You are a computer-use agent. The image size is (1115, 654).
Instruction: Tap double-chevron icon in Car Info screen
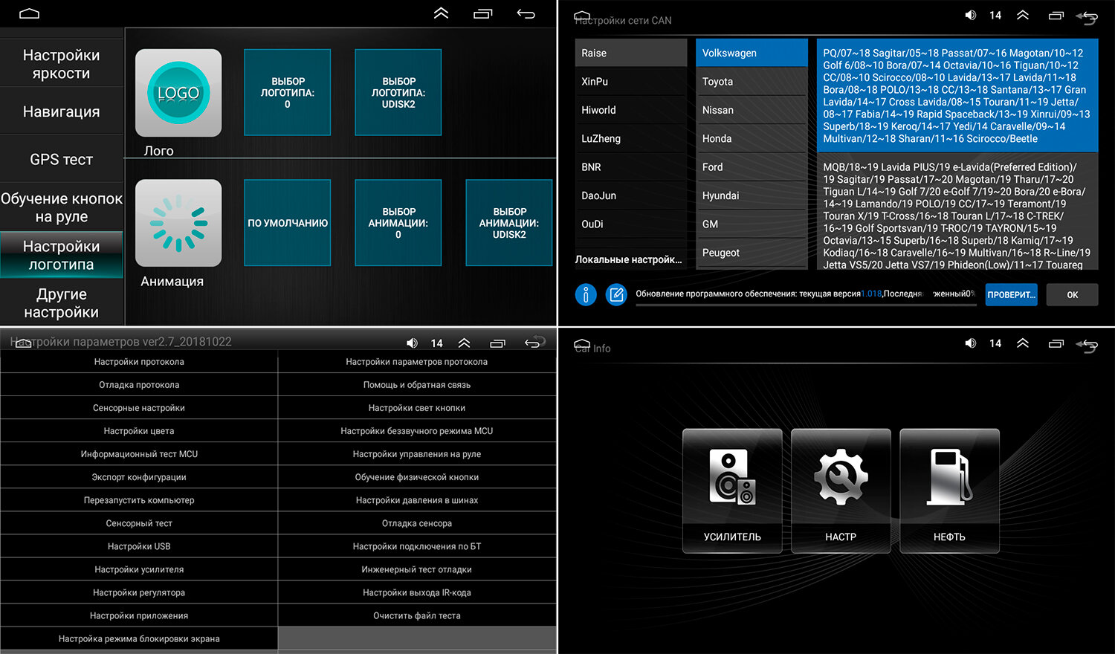click(1023, 343)
